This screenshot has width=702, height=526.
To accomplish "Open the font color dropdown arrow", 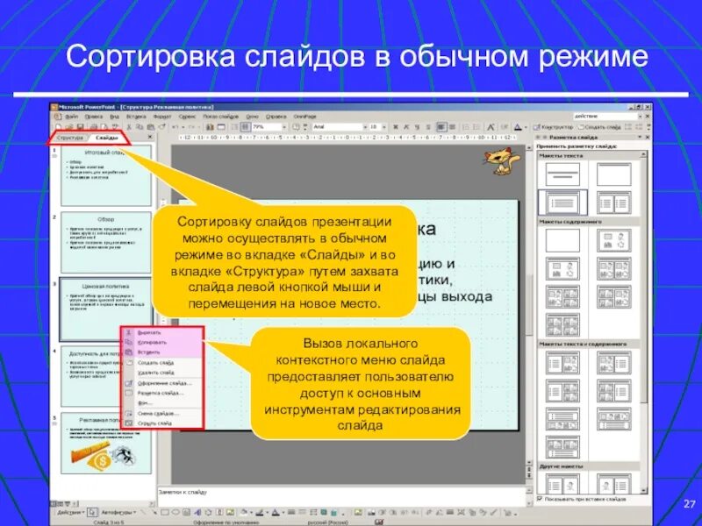I will (526, 127).
